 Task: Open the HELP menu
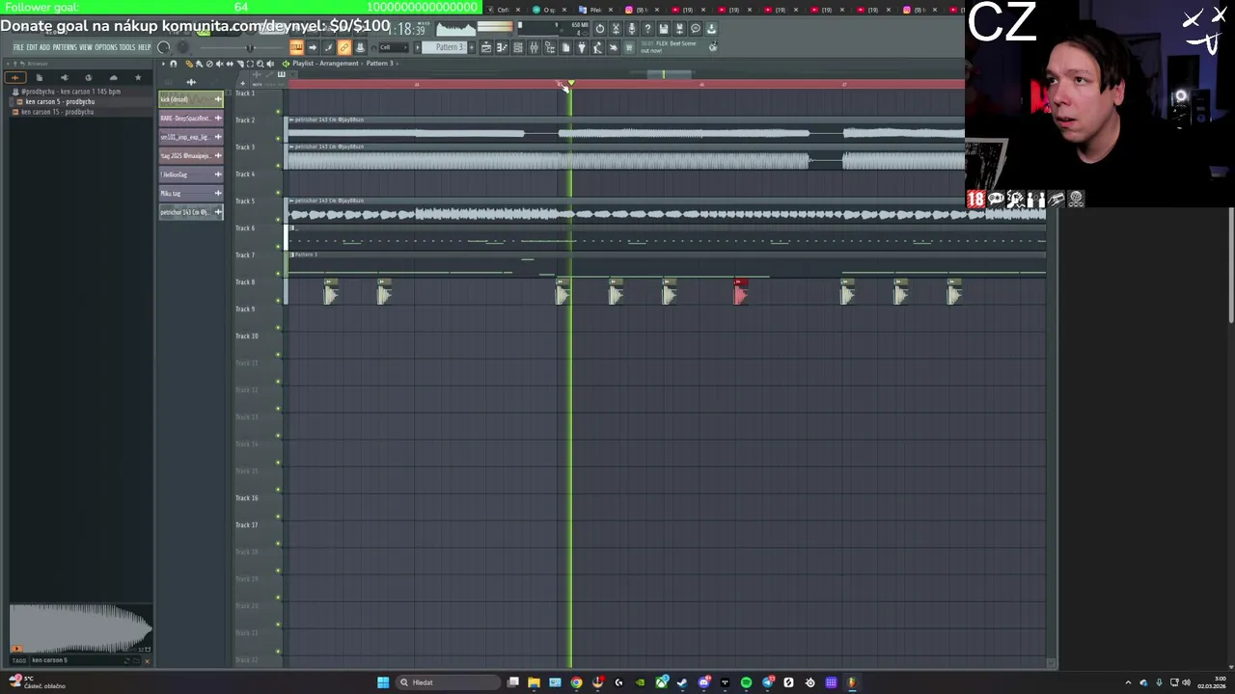tap(144, 47)
